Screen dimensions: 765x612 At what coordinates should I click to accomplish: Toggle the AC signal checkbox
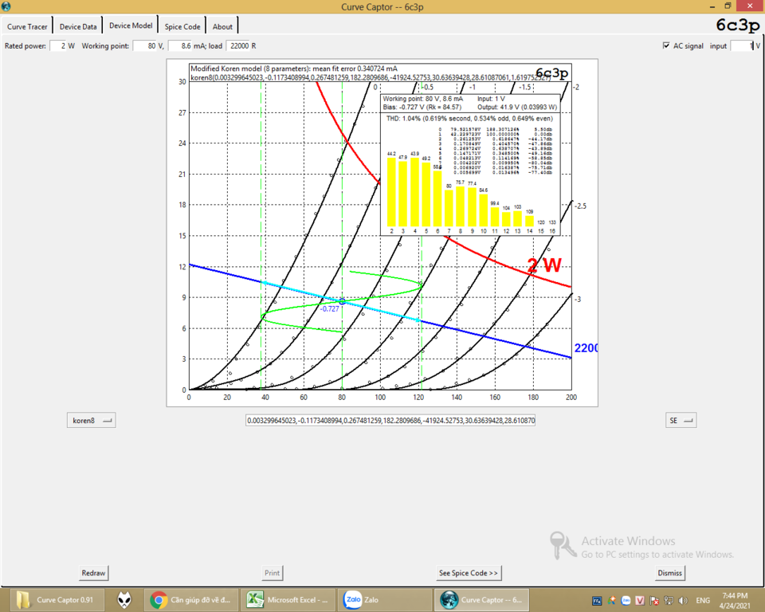pyautogui.click(x=666, y=45)
